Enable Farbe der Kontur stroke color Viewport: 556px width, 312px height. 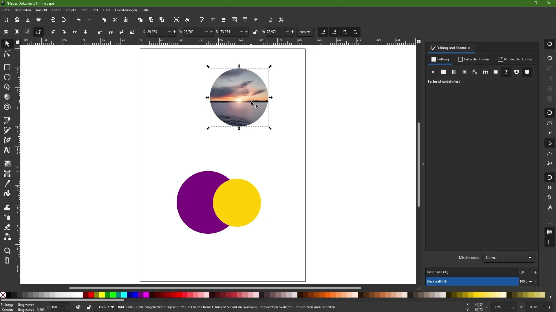tap(475, 59)
